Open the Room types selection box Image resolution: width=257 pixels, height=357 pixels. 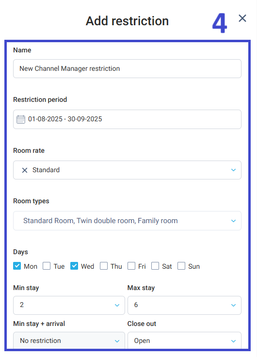click(127, 221)
